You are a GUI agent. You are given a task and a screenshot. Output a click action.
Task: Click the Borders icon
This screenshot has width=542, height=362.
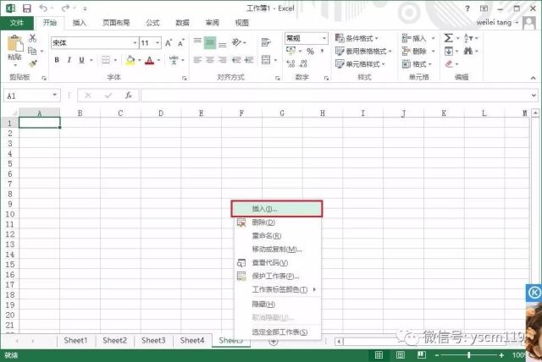tap(106, 60)
